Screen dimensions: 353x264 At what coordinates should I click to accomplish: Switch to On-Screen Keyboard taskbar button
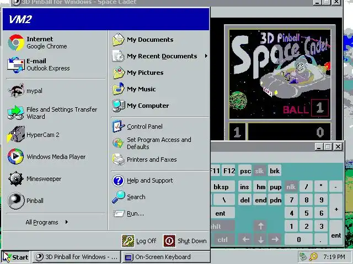click(x=166, y=257)
